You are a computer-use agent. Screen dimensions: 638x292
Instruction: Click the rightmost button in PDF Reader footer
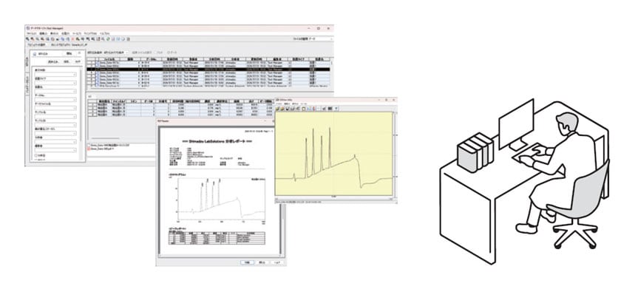(277, 262)
